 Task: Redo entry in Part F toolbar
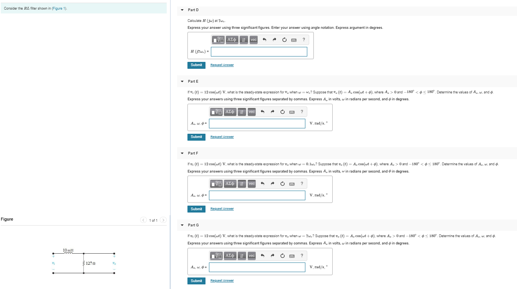[272, 184]
